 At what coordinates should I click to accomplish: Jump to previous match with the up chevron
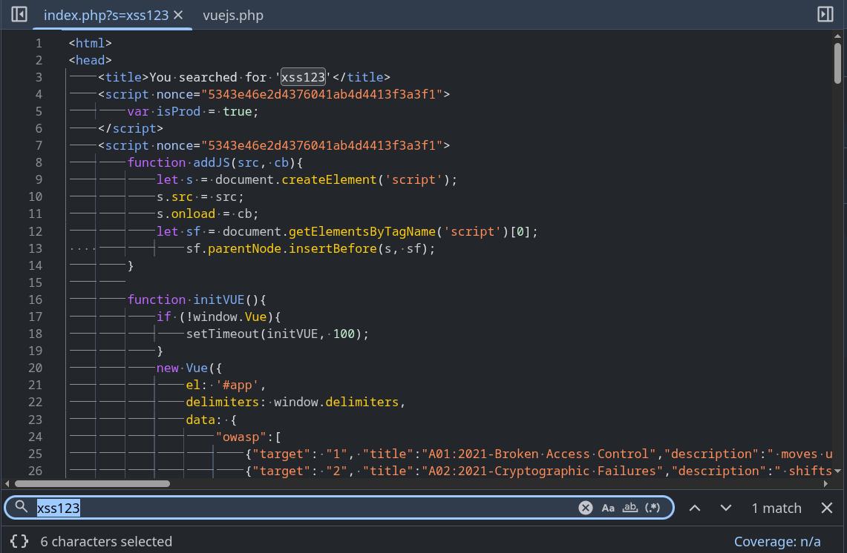tap(695, 507)
